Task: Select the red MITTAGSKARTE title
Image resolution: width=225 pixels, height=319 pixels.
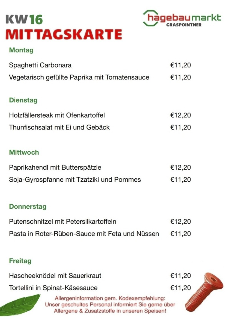Action: pyautogui.click(x=64, y=34)
